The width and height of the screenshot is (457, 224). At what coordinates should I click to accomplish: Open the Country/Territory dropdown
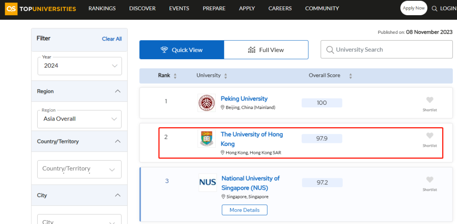tap(79, 169)
